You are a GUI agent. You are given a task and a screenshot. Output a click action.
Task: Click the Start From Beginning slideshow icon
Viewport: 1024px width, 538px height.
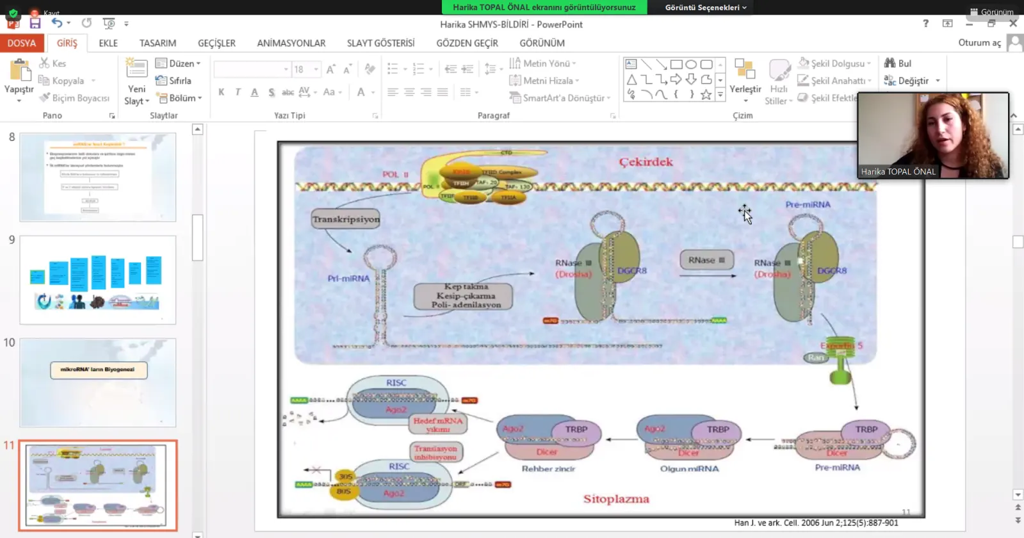pyautogui.click(x=109, y=24)
